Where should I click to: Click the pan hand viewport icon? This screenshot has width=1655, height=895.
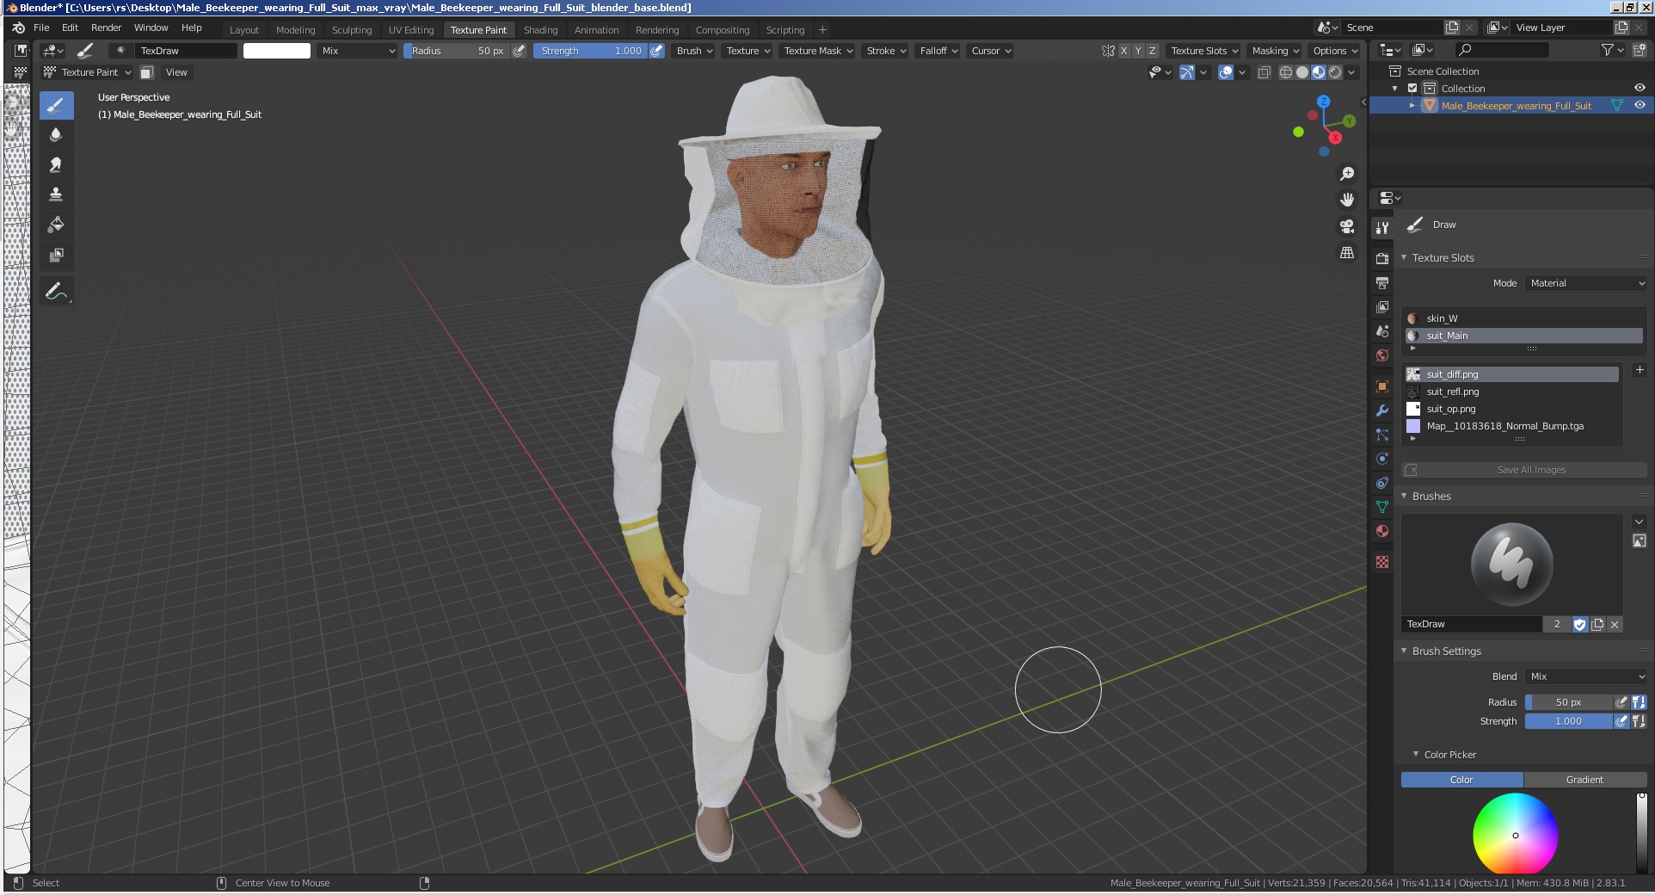(1347, 200)
